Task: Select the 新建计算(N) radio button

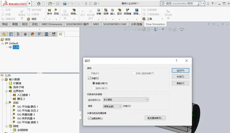Action: point(94,83)
